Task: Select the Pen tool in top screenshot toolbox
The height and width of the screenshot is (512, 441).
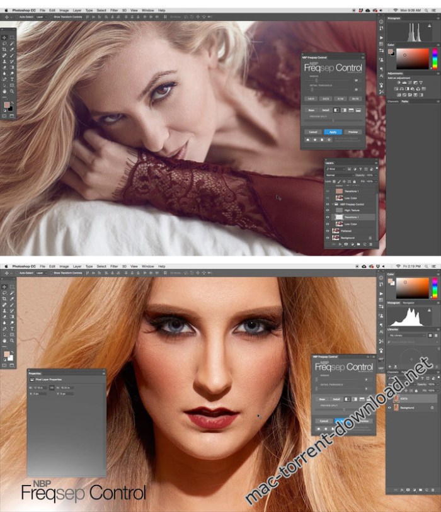Action: pyautogui.click(x=4, y=79)
